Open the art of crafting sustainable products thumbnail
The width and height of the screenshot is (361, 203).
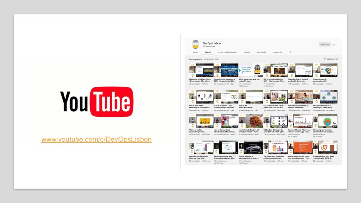click(201, 121)
